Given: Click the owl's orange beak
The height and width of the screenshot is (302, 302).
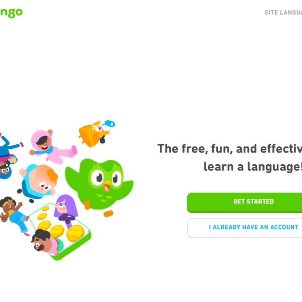Looking at the screenshot, I should (107, 186).
